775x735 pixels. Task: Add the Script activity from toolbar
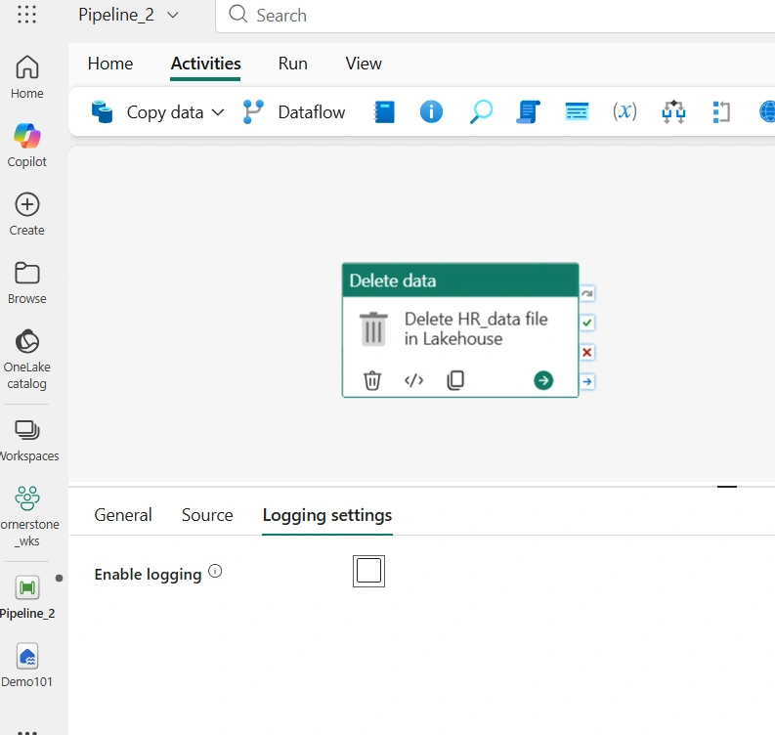[x=528, y=111]
